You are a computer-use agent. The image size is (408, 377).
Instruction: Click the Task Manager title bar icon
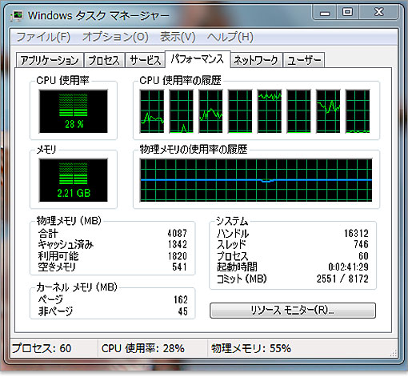(x=17, y=16)
